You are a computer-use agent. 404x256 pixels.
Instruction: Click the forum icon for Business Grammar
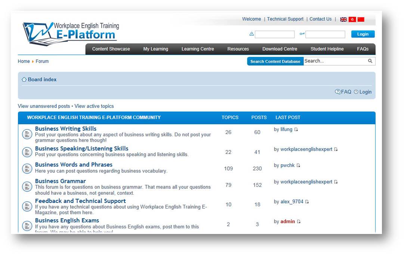(x=27, y=186)
